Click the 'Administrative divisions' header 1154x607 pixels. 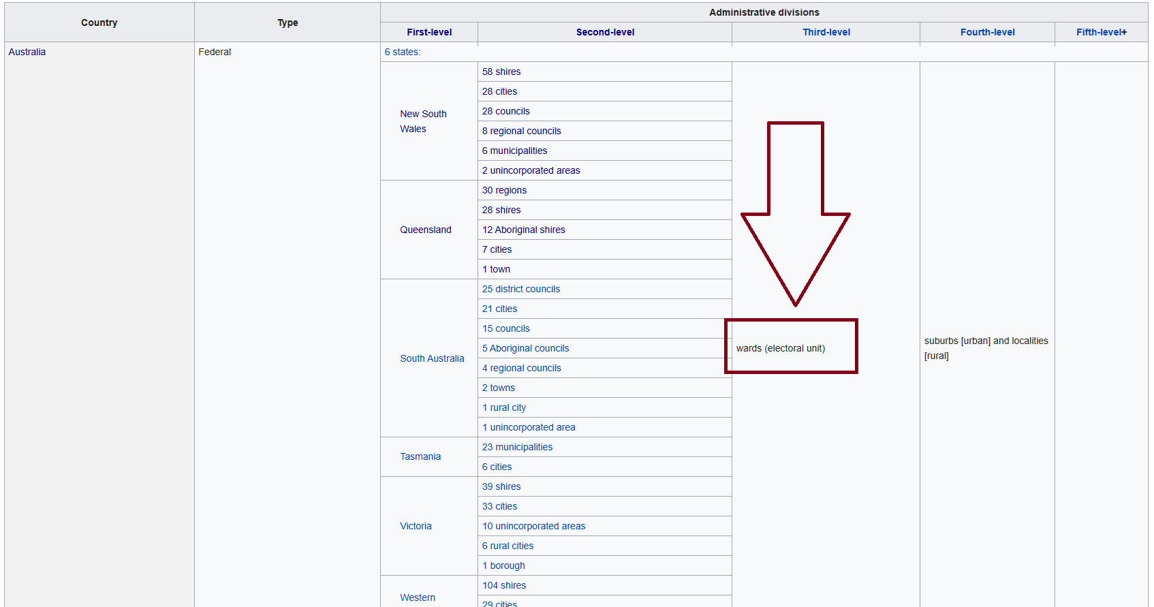tap(764, 12)
